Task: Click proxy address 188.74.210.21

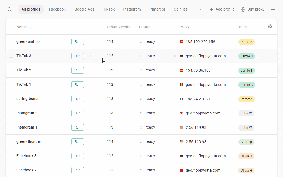Action: tap(198, 99)
